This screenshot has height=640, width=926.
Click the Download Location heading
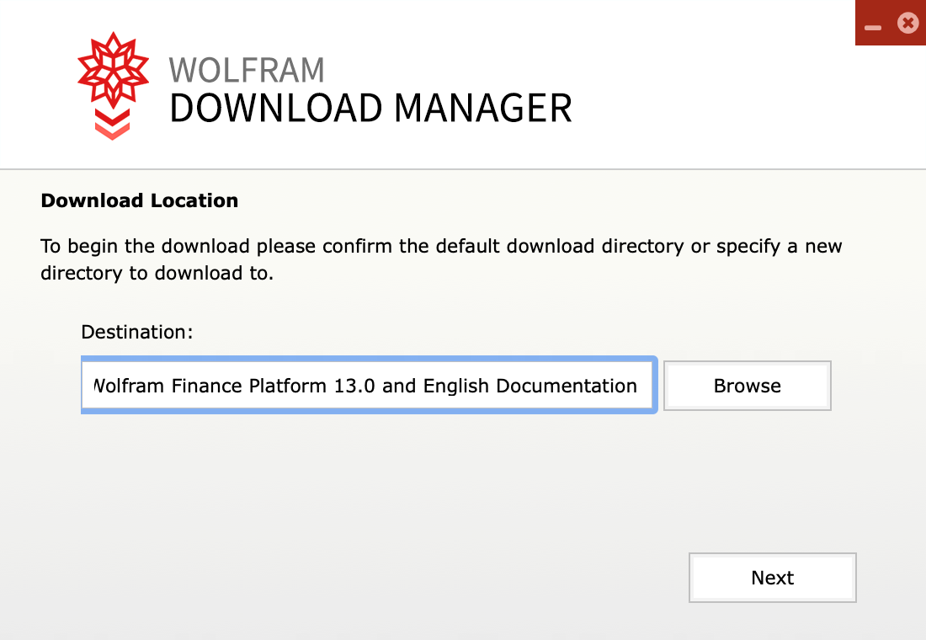139,200
